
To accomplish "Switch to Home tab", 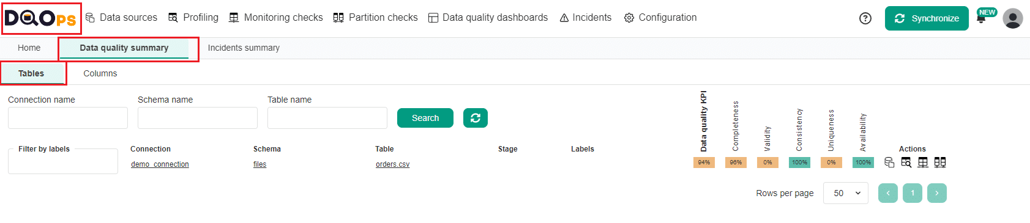I will tap(29, 48).
